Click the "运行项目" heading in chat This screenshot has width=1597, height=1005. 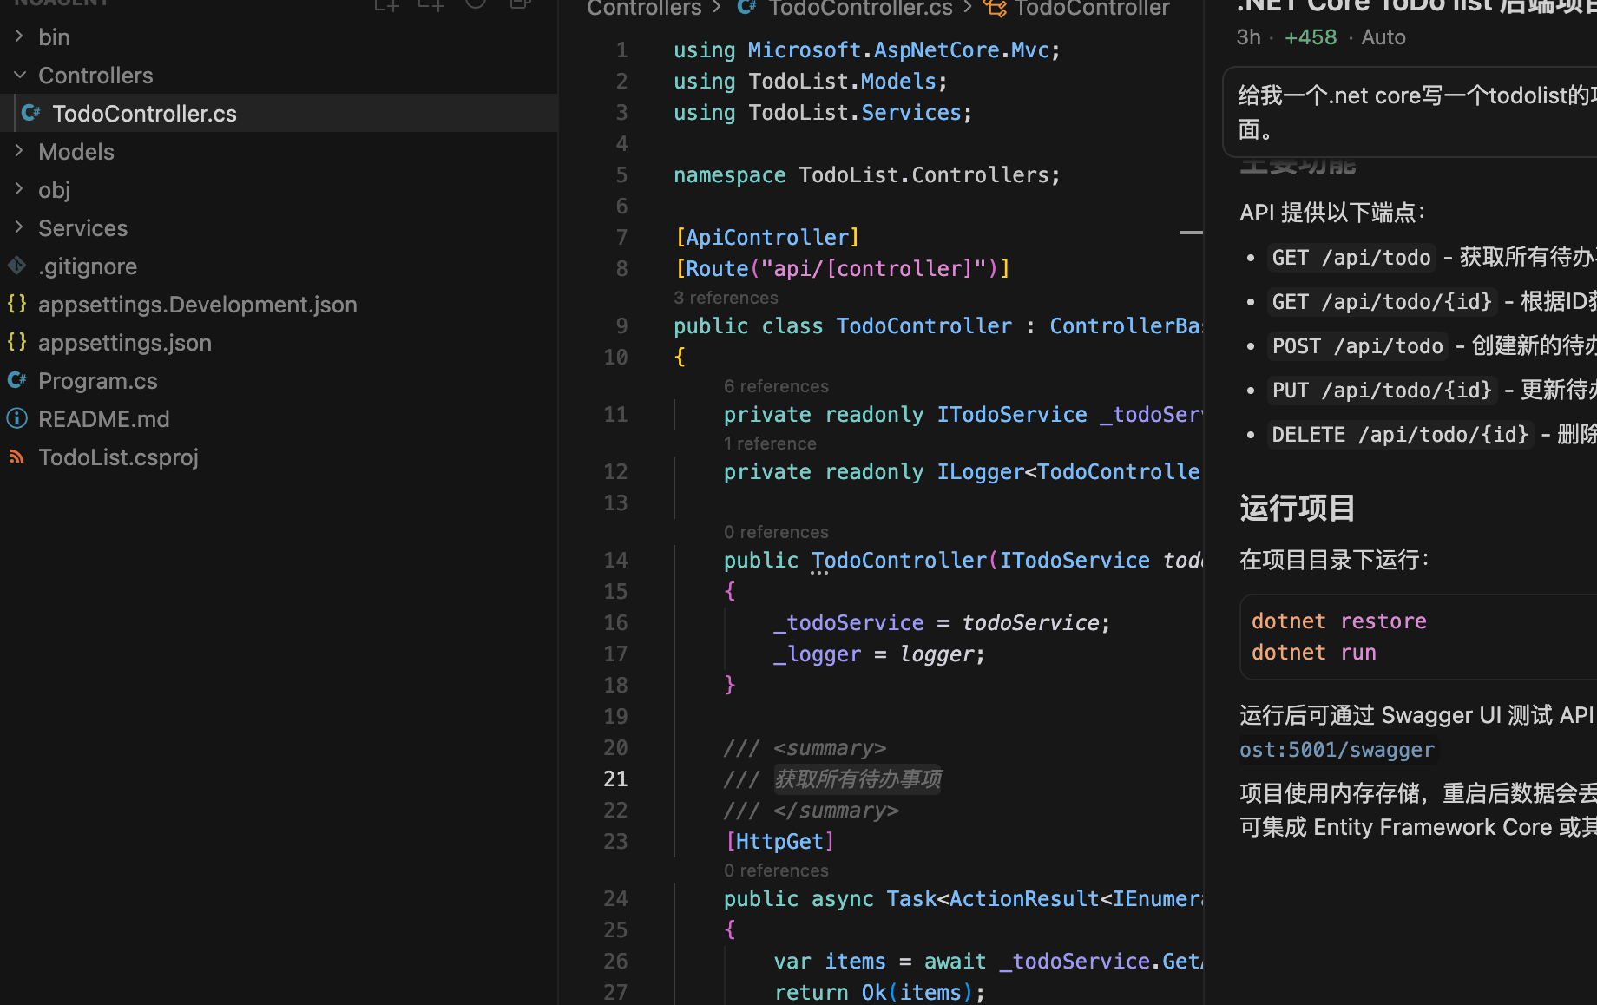point(1298,509)
